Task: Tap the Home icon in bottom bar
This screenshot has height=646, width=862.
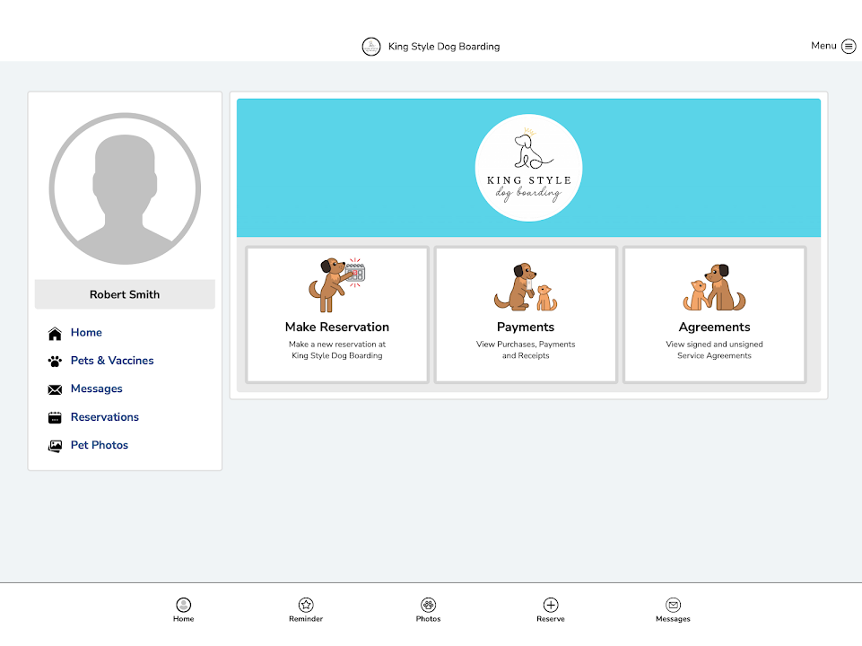Action: 183,605
